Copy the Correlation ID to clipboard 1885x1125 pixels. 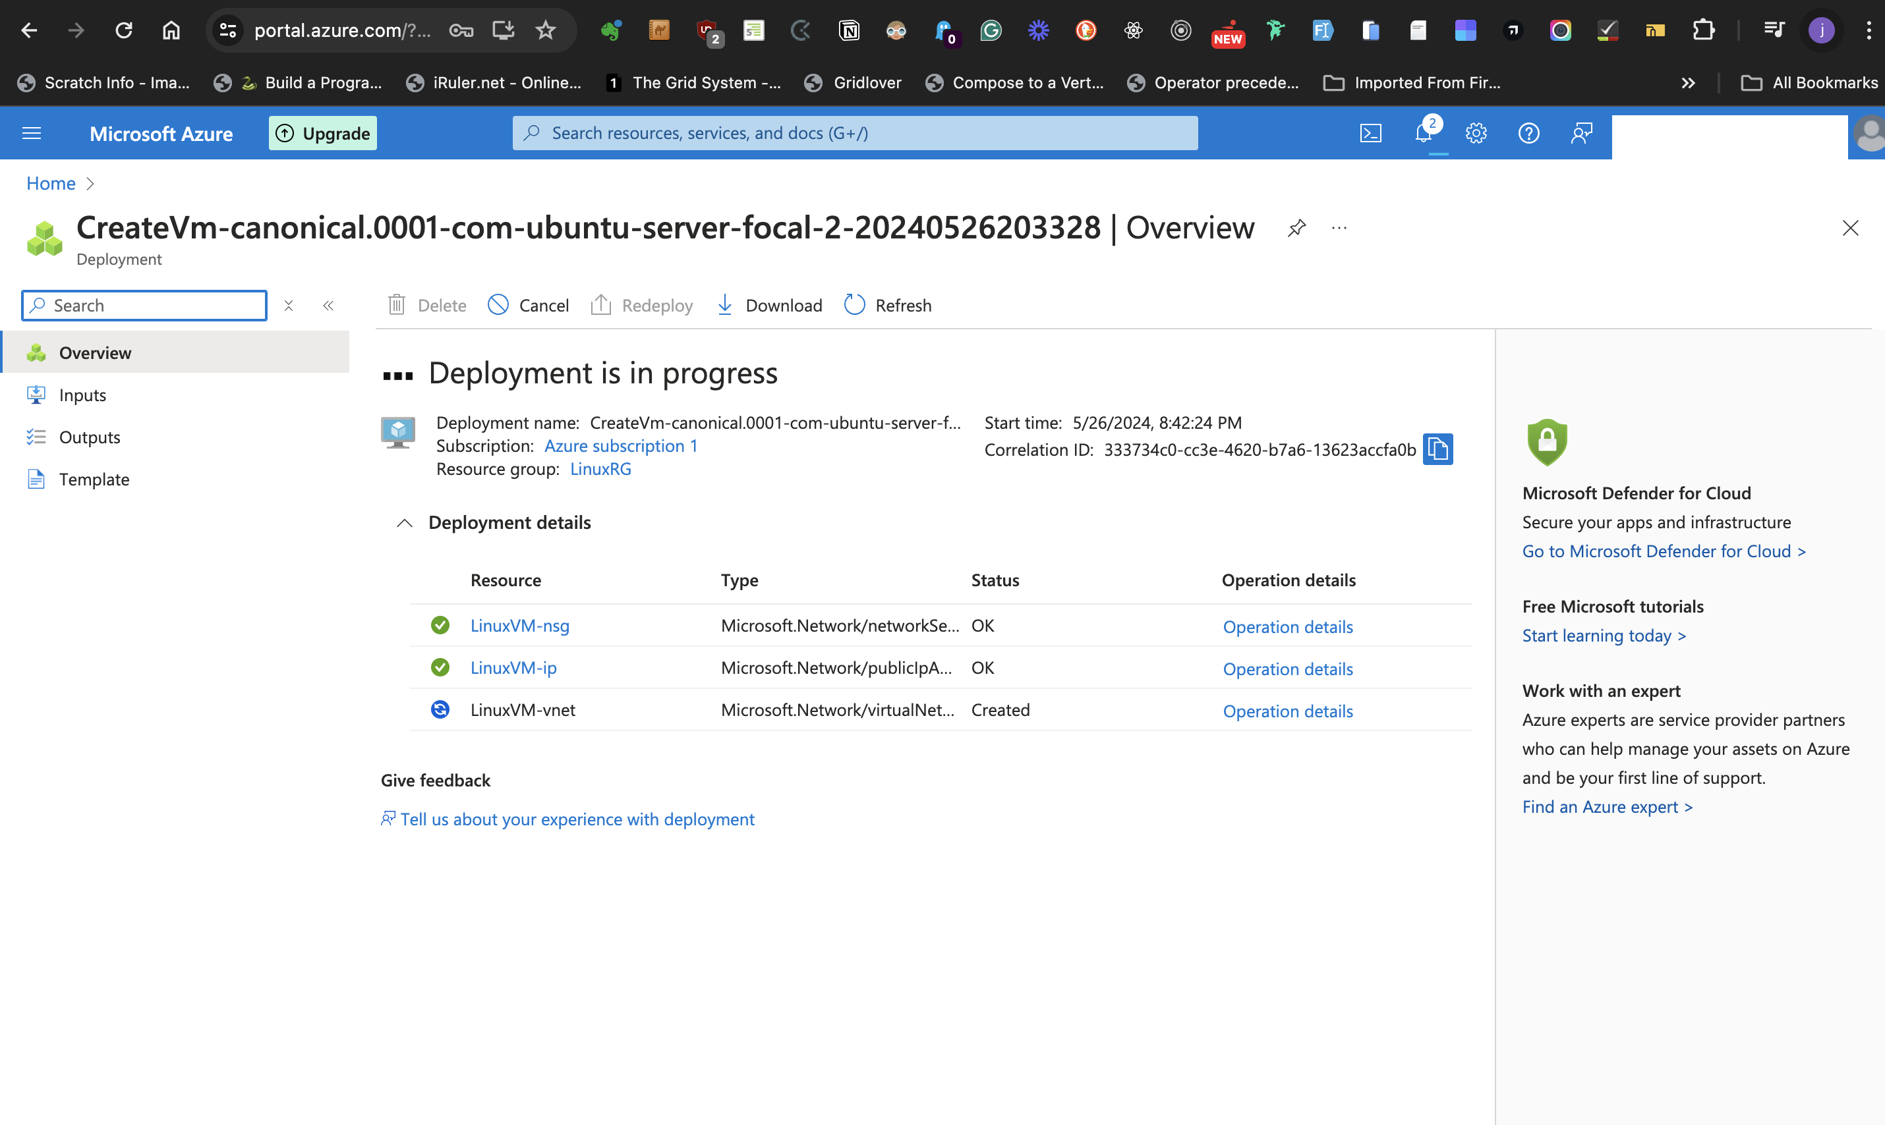coord(1437,450)
